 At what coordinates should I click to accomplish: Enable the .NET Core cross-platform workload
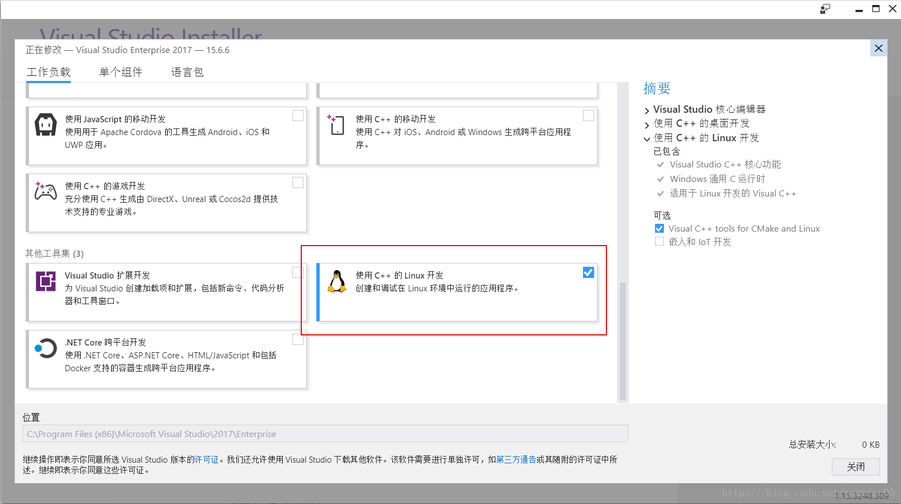(x=298, y=339)
